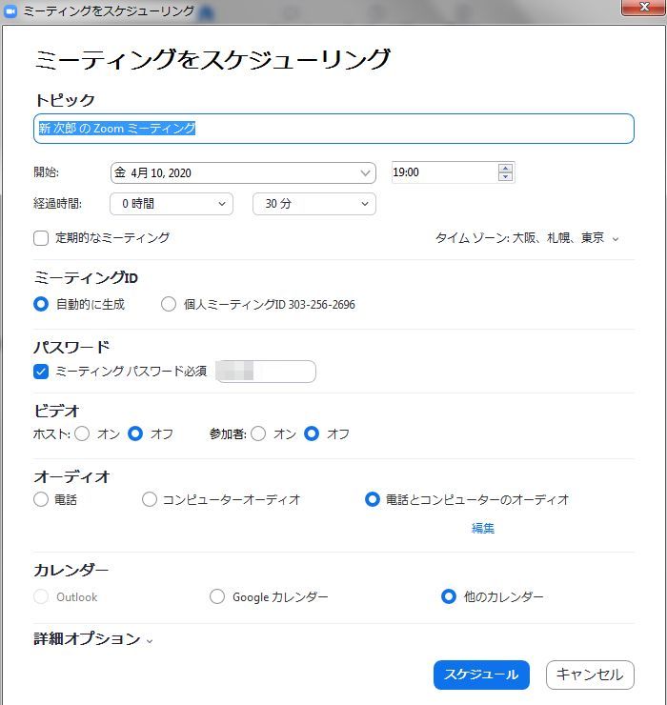Select 個人ミーティングID 303-256-2696 option
The height and width of the screenshot is (705, 667).
(x=169, y=305)
